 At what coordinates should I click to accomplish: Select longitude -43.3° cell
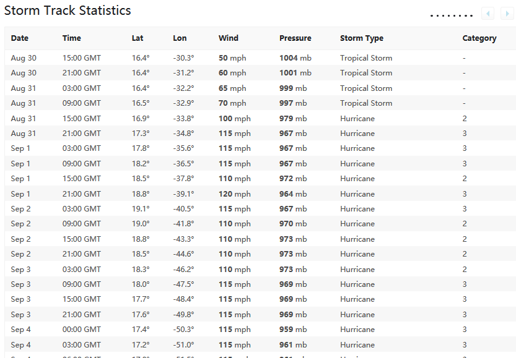[183, 239]
